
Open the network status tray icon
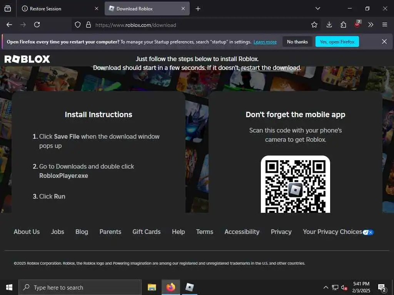pyautogui.click(x=335, y=287)
